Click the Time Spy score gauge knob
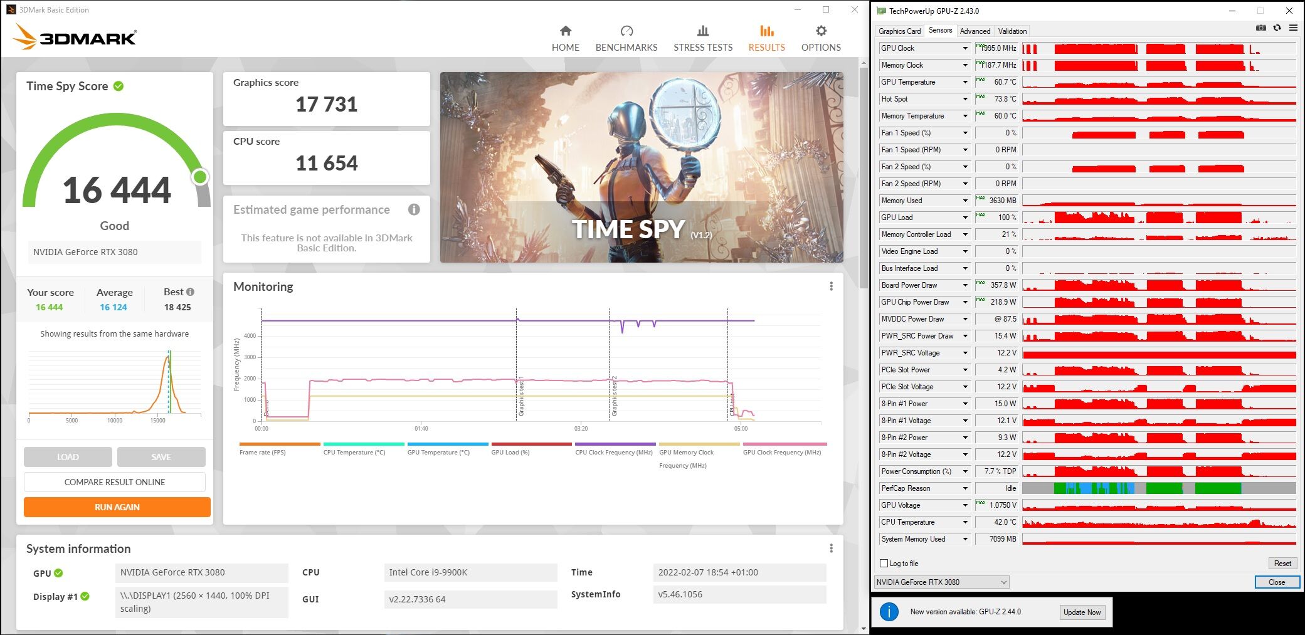Image resolution: width=1305 pixels, height=635 pixels. click(x=200, y=177)
